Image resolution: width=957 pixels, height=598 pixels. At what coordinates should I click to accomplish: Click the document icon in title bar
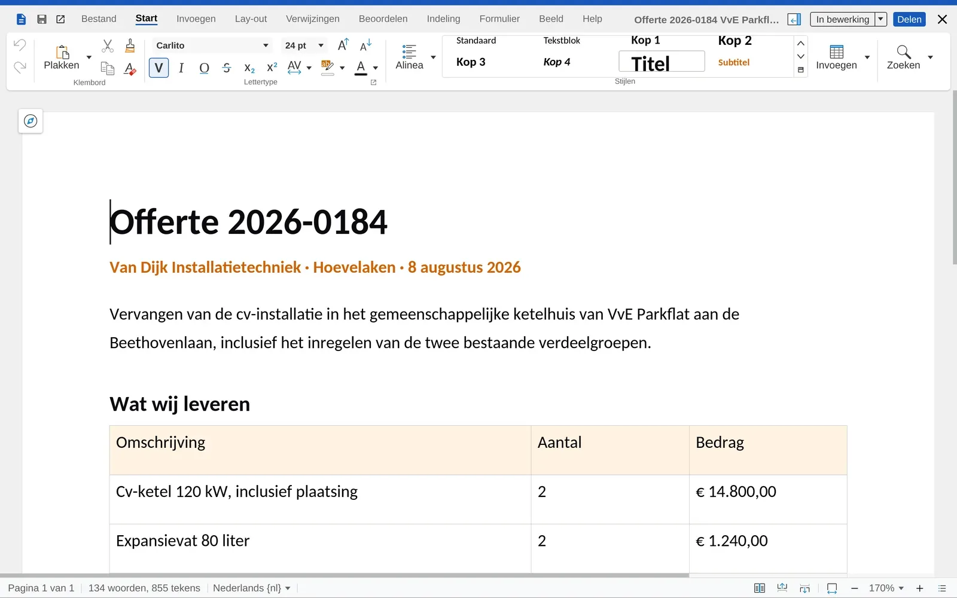coord(21,19)
